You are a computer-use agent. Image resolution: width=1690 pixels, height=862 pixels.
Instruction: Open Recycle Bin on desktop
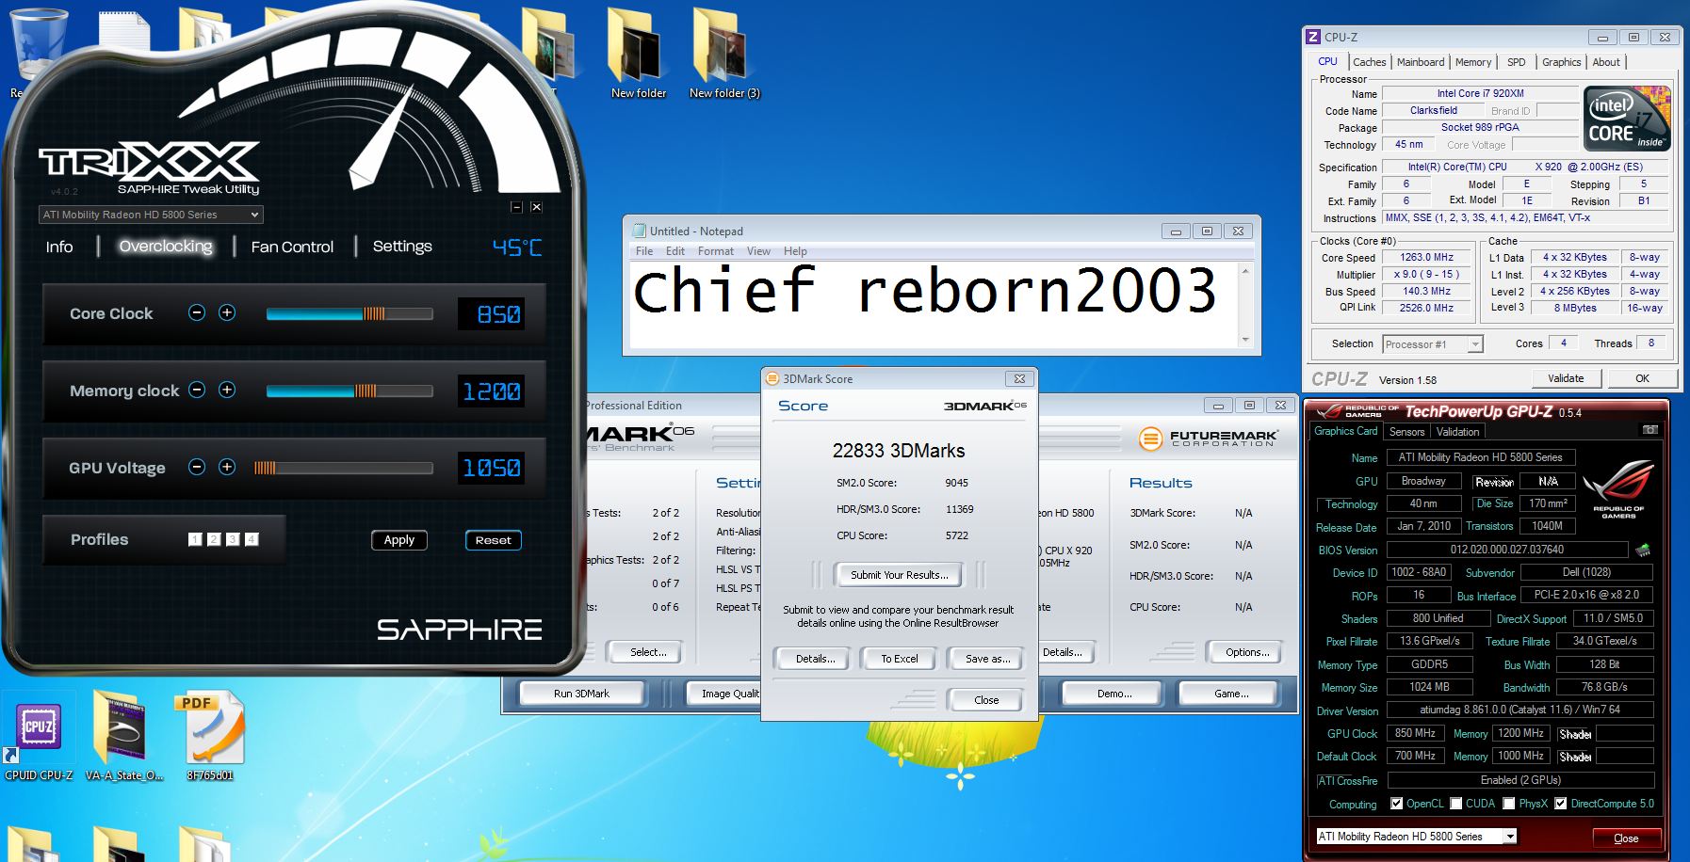tap(36, 49)
